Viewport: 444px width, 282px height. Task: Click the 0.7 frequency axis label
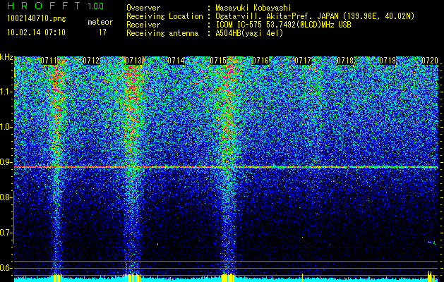(6, 233)
